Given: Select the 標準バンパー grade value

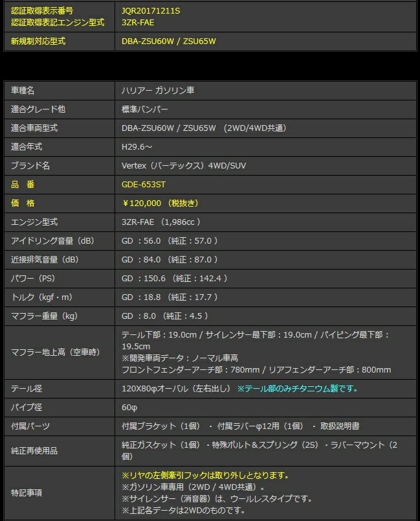Looking at the screenshot, I should [144, 110].
